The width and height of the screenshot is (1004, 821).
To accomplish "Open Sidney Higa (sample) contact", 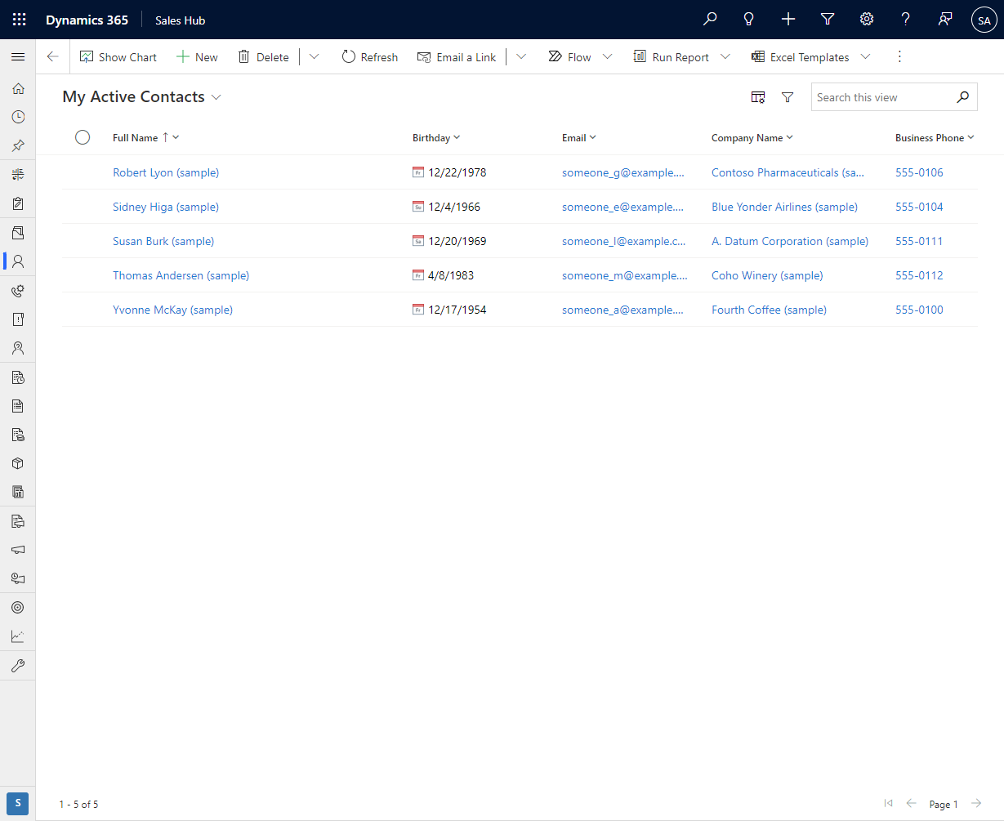I will (166, 207).
